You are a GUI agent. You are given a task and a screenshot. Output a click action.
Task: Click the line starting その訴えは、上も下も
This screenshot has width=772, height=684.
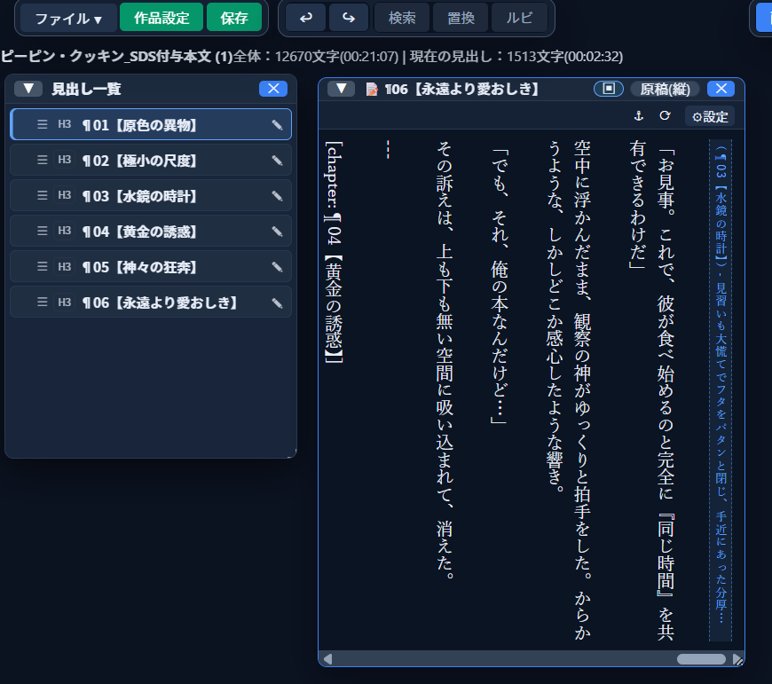(445, 359)
